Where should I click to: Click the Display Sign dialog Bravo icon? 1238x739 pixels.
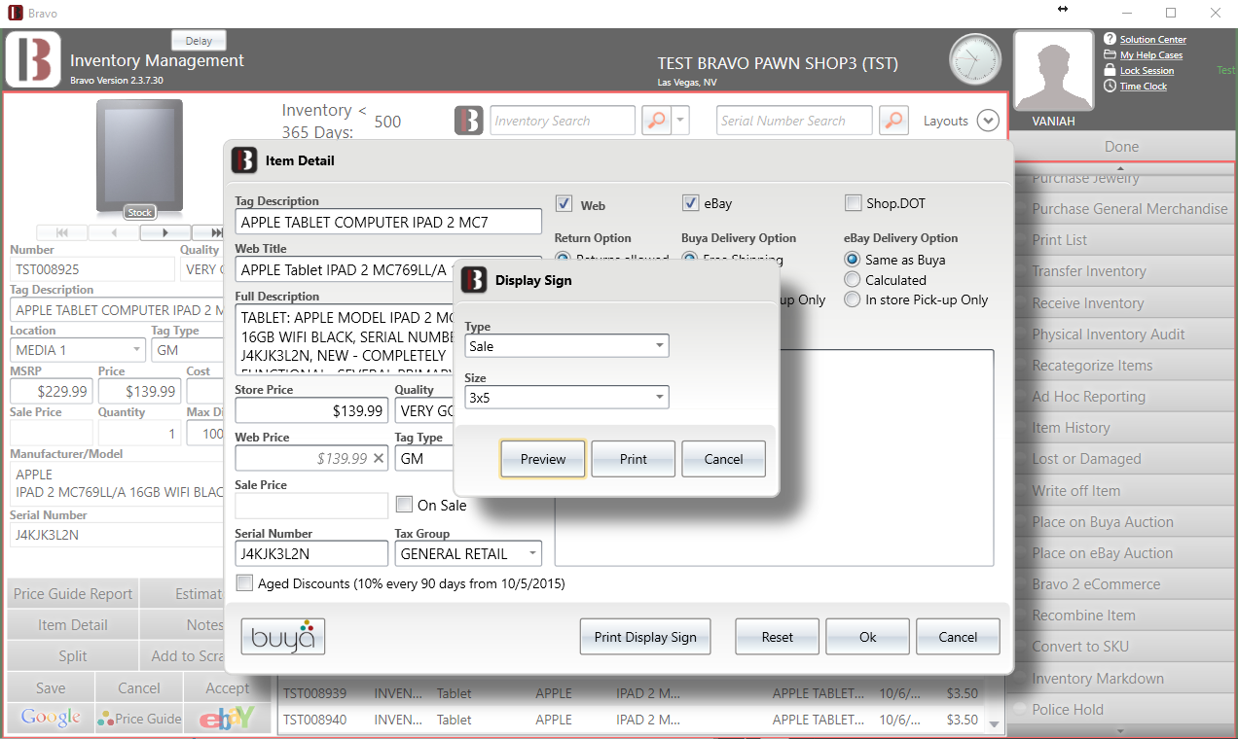pyautogui.click(x=474, y=280)
